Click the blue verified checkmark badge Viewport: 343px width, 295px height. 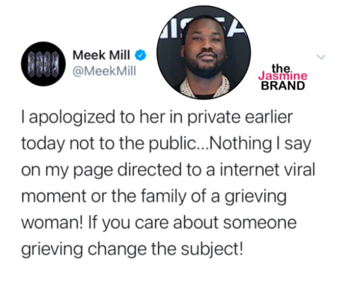pyautogui.click(x=140, y=55)
